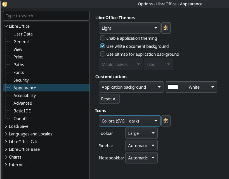Expand the Load/Save tree section
This screenshot has height=179, width=229.
[6, 126]
